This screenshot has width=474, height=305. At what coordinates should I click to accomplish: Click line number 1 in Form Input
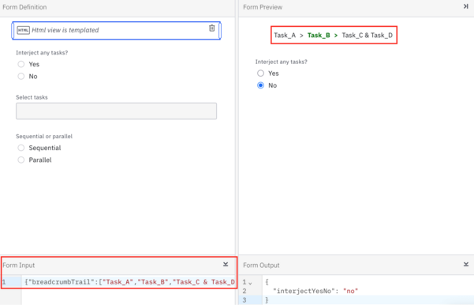tap(4, 282)
